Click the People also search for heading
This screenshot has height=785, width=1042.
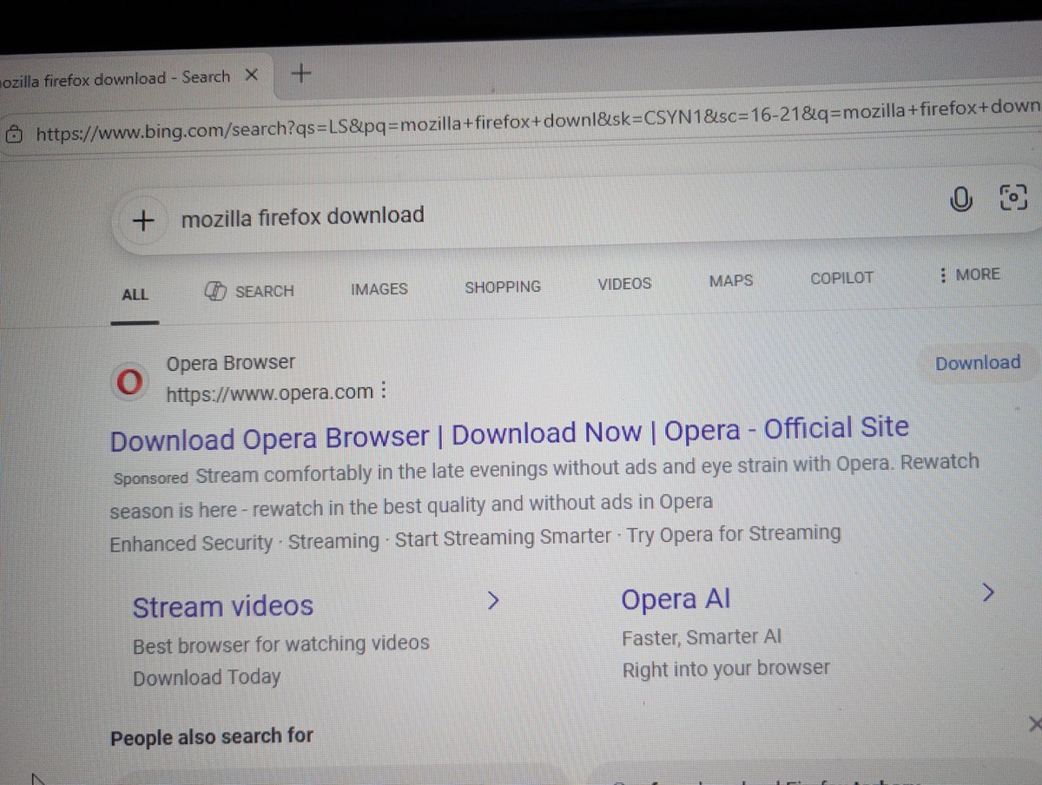(x=211, y=737)
